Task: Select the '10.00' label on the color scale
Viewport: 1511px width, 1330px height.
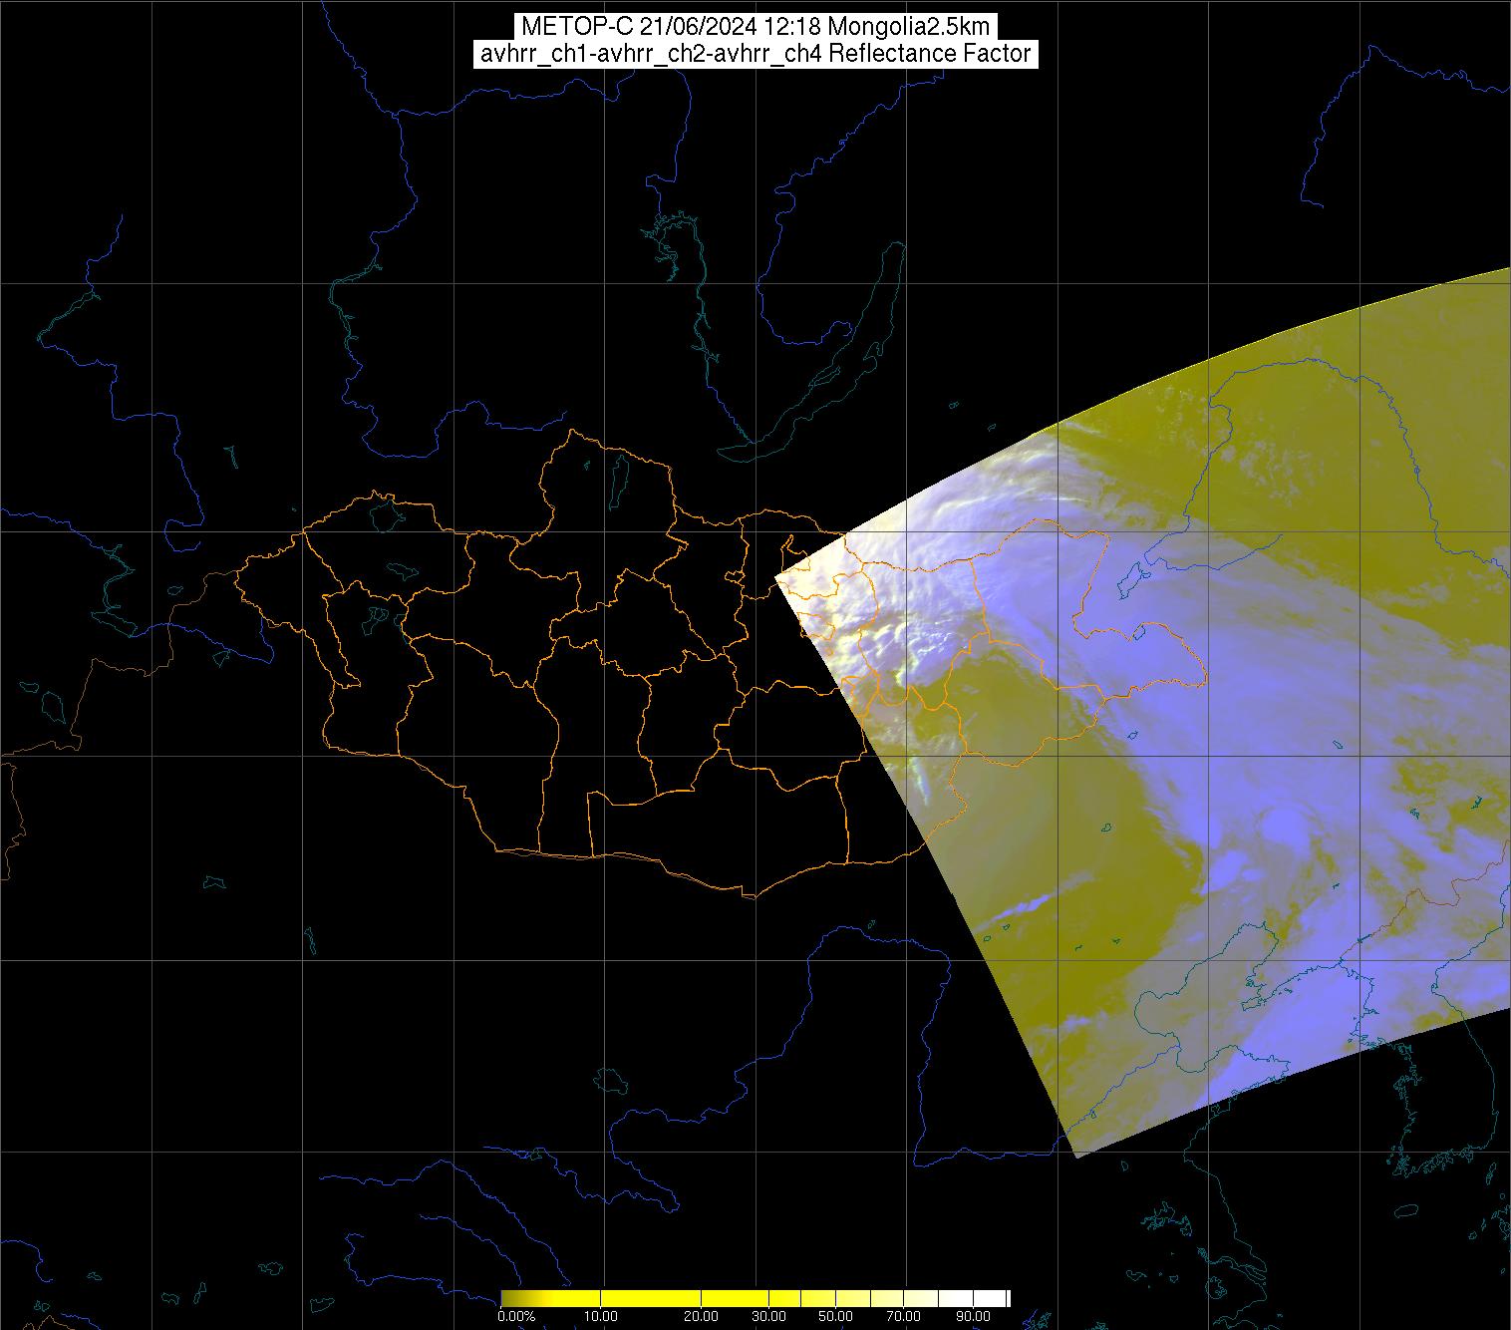Action: click(x=601, y=1316)
